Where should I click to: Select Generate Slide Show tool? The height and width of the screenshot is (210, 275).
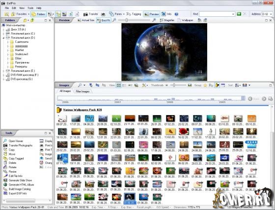18,180
